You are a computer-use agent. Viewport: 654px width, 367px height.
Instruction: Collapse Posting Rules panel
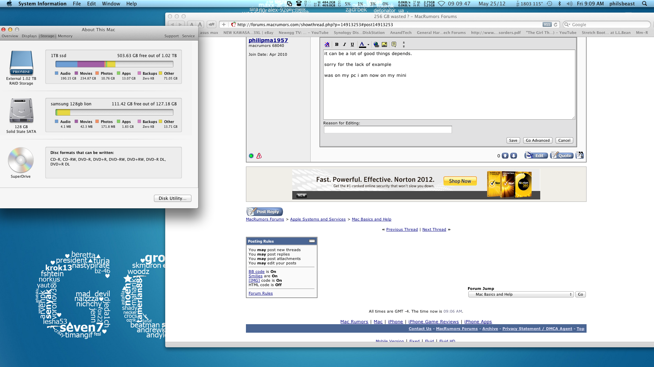[x=312, y=241]
